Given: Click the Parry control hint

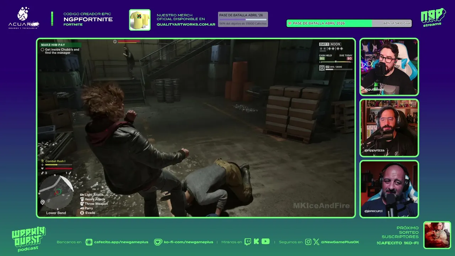Looking at the screenshot, I should coord(86,208).
